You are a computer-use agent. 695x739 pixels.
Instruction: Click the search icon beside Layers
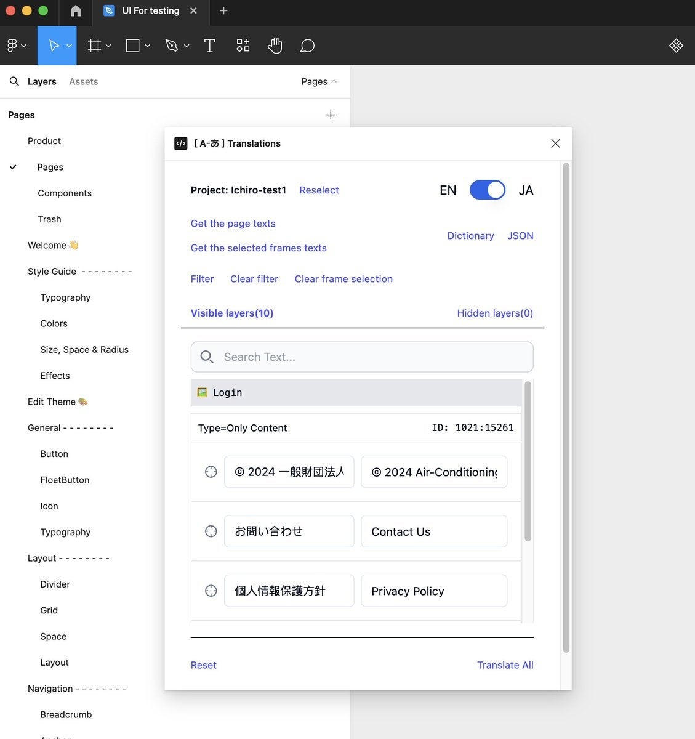14,81
